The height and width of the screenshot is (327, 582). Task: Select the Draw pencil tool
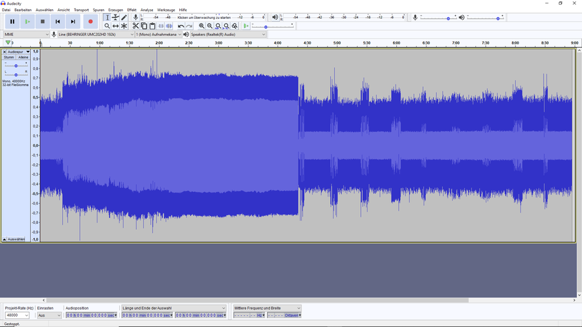pyautogui.click(x=124, y=18)
